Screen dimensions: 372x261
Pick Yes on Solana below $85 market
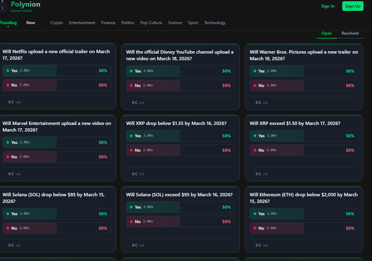click(57, 214)
